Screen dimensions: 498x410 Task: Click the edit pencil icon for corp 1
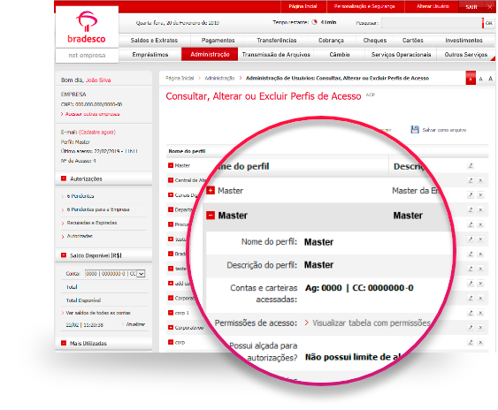coord(471,313)
